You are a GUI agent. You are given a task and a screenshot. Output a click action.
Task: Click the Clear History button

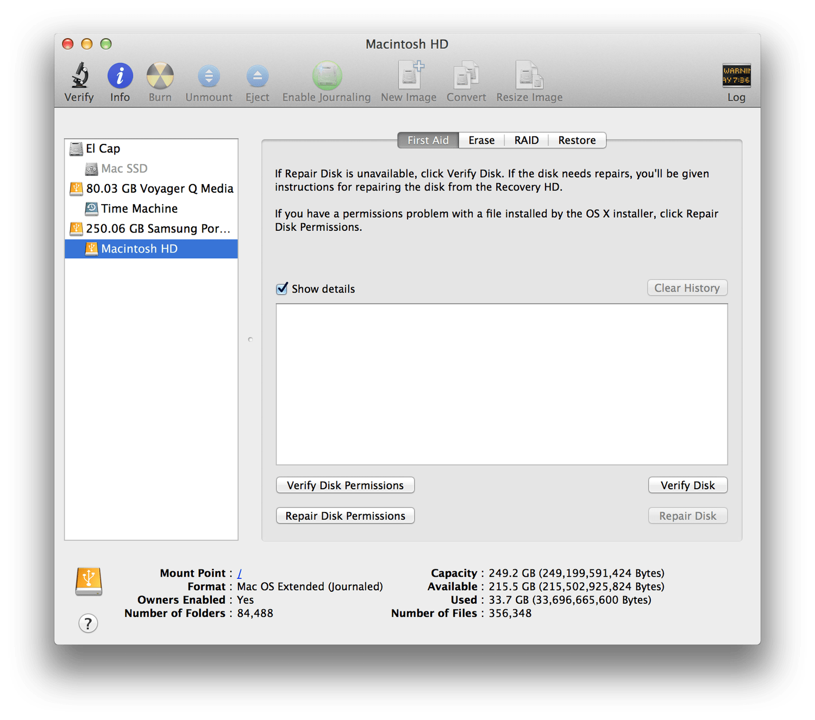click(x=687, y=288)
